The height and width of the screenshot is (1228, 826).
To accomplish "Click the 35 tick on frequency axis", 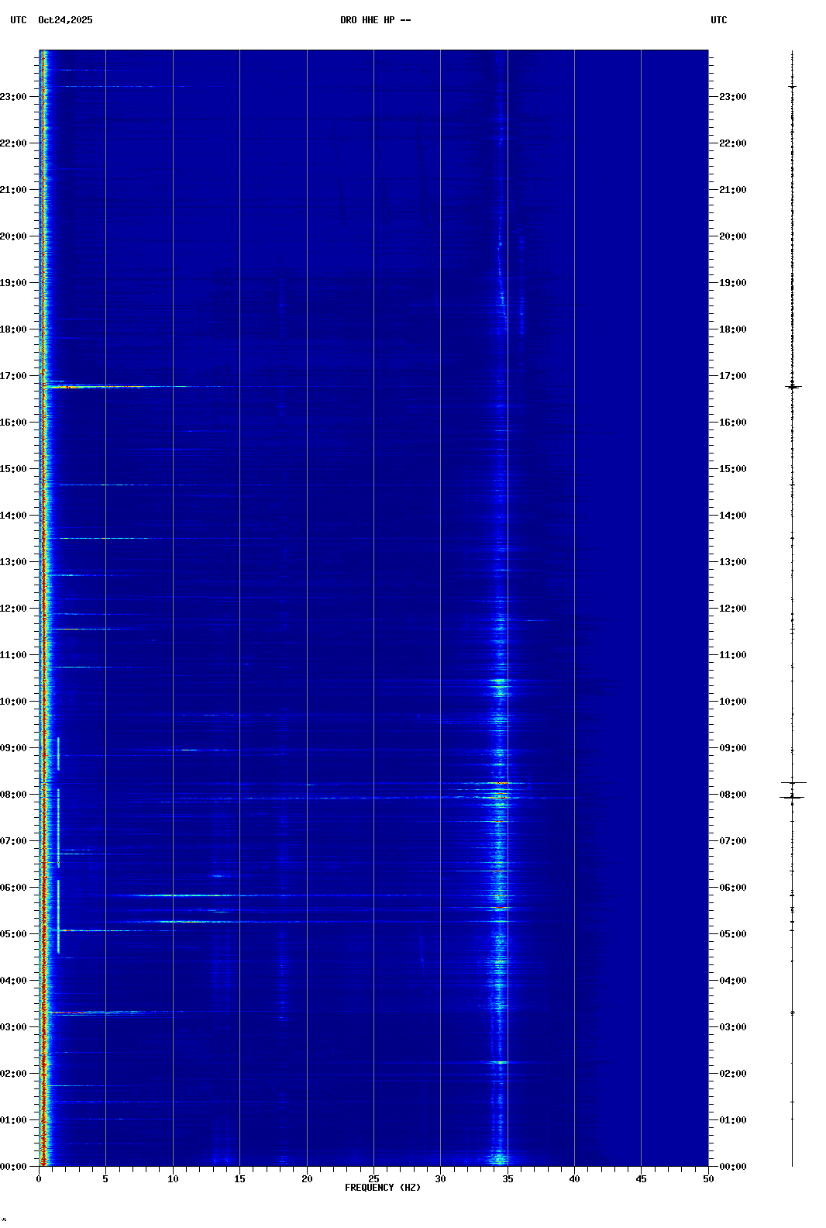I will point(508,1179).
